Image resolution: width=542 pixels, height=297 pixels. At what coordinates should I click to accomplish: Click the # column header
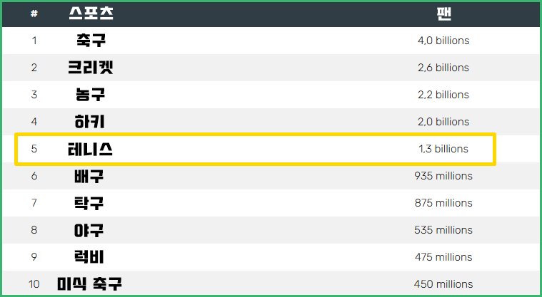[x=34, y=14]
